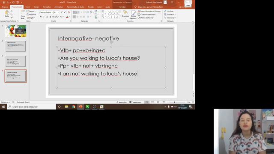The width and height of the screenshot is (274, 154).
Task: Open the Layout dropdown
Action: point(31,11)
